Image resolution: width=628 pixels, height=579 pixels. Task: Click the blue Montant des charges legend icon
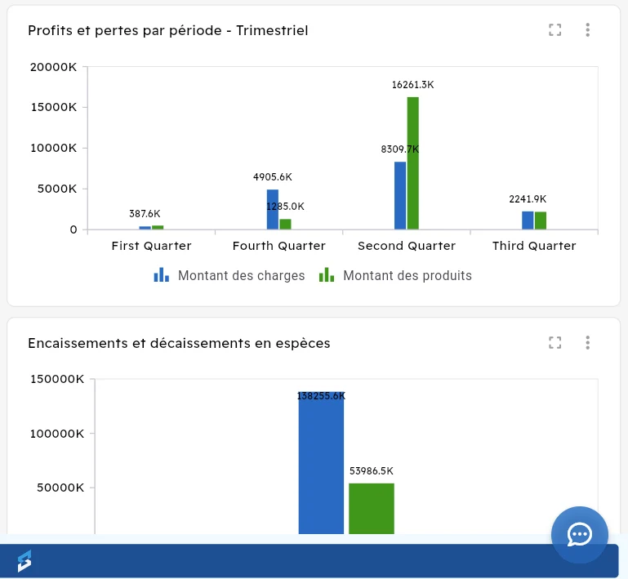pyautogui.click(x=162, y=275)
